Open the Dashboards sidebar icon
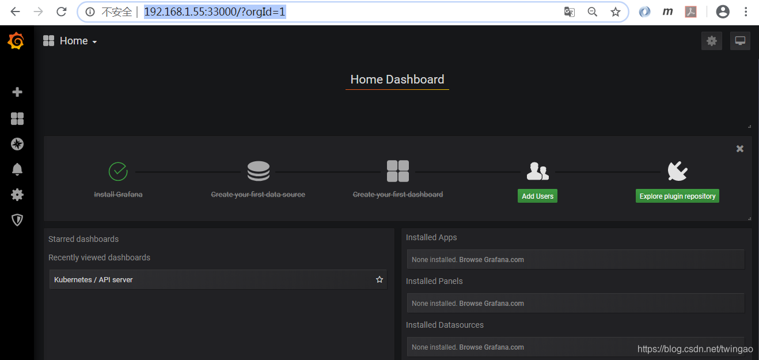 (x=17, y=119)
